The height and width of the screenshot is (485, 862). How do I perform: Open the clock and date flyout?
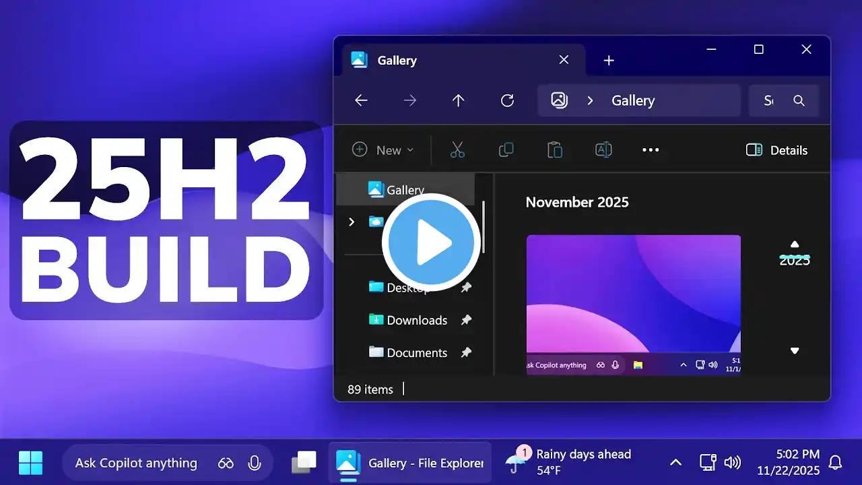point(788,462)
